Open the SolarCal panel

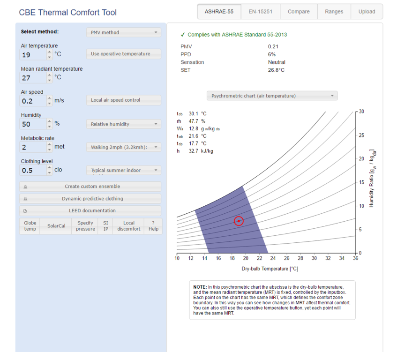pos(55,226)
